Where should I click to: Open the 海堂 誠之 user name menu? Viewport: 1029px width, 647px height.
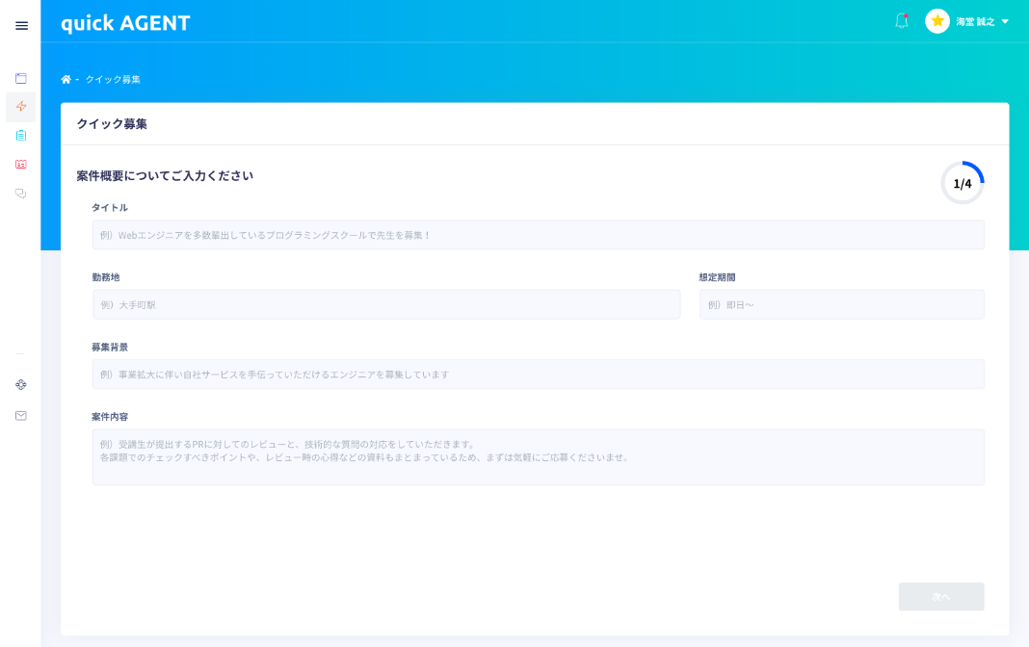pyautogui.click(x=975, y=21)
